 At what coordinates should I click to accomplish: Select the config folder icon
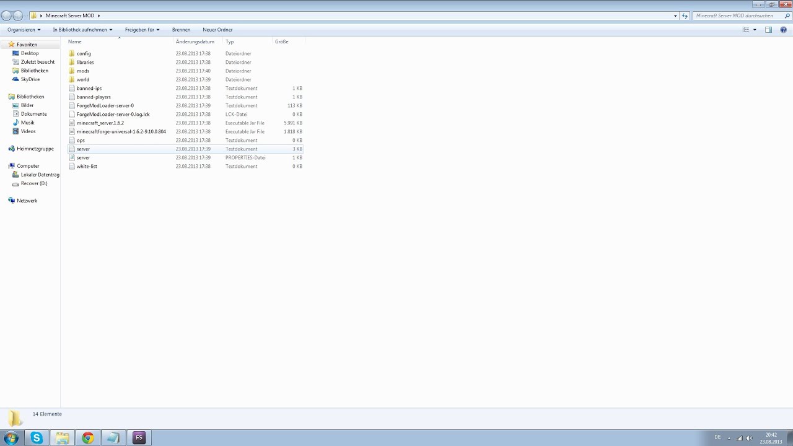coord(72,53)
